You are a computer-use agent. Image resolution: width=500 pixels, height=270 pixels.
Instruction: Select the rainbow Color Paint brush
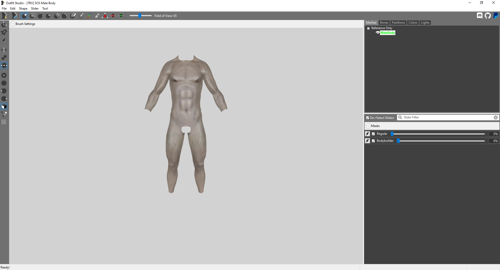(89, 16)
